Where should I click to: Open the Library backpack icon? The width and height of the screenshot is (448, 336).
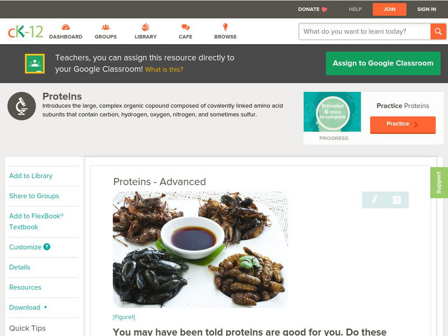[x=146, y=27]
